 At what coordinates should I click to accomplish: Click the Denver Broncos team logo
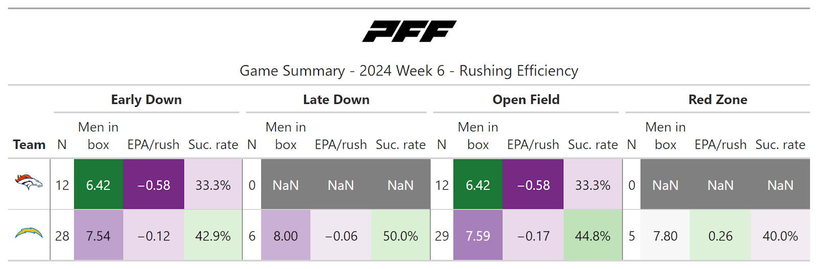pyautogui.click(x=29, y=182)
